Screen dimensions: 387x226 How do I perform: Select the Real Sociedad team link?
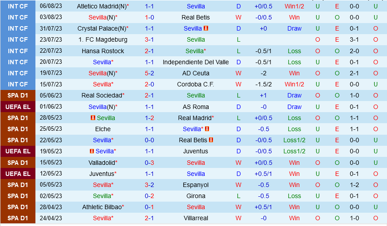coord(101,95)
